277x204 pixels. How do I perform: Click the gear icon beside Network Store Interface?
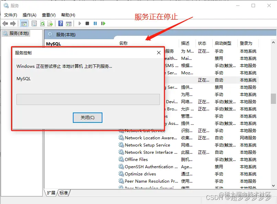121,152
